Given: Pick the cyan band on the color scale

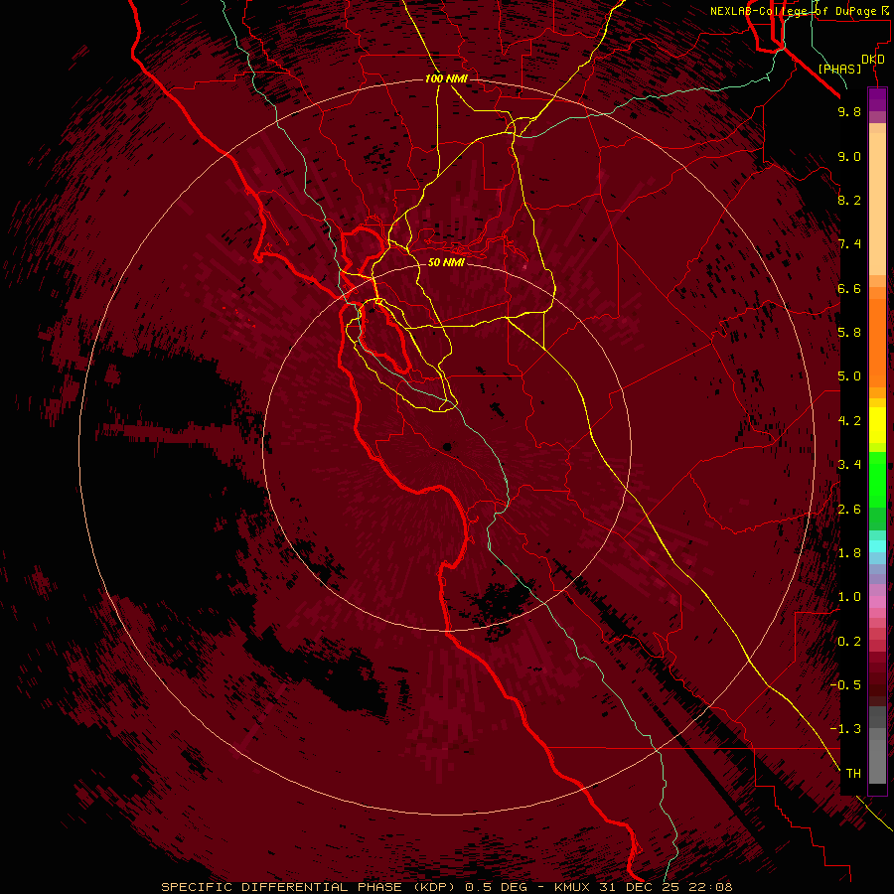Looking at the screenshot, I should click(877, 546).
